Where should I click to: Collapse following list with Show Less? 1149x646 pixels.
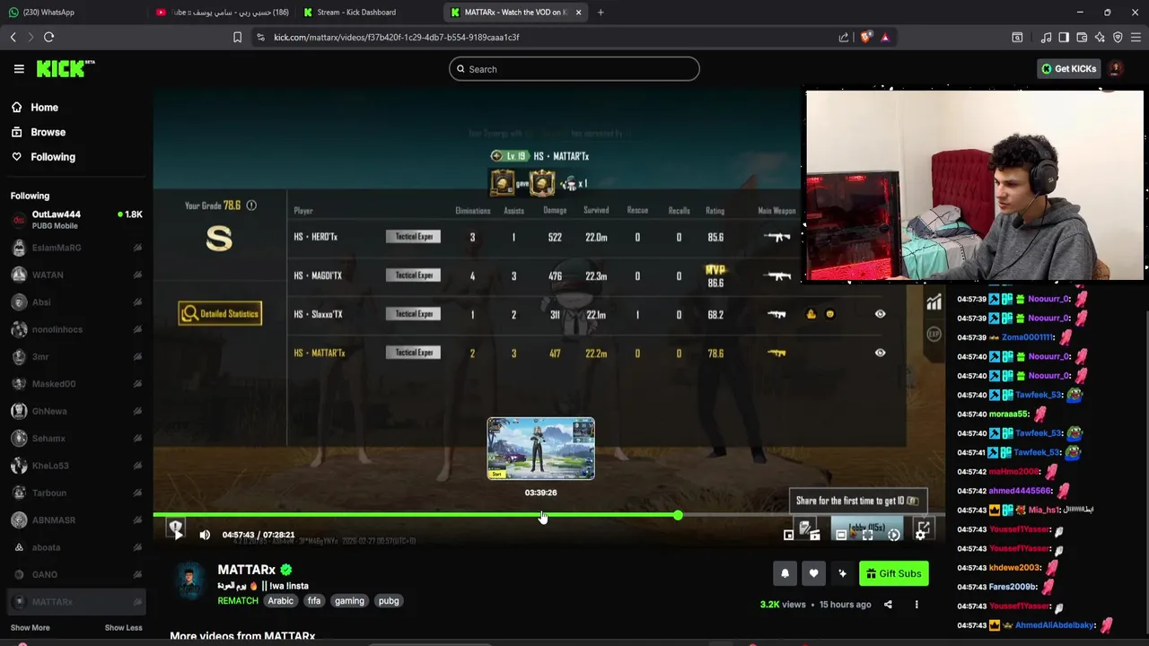(x=123, y=628)
